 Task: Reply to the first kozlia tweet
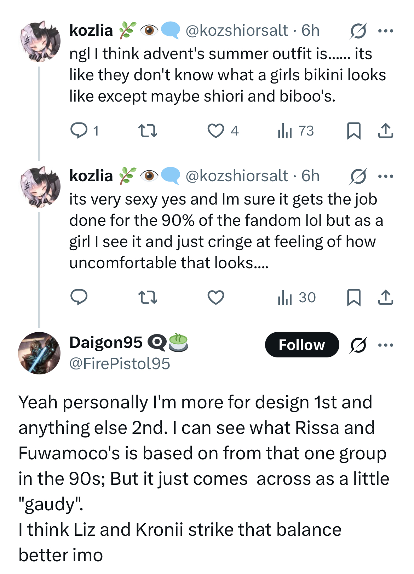click(79, 131)
